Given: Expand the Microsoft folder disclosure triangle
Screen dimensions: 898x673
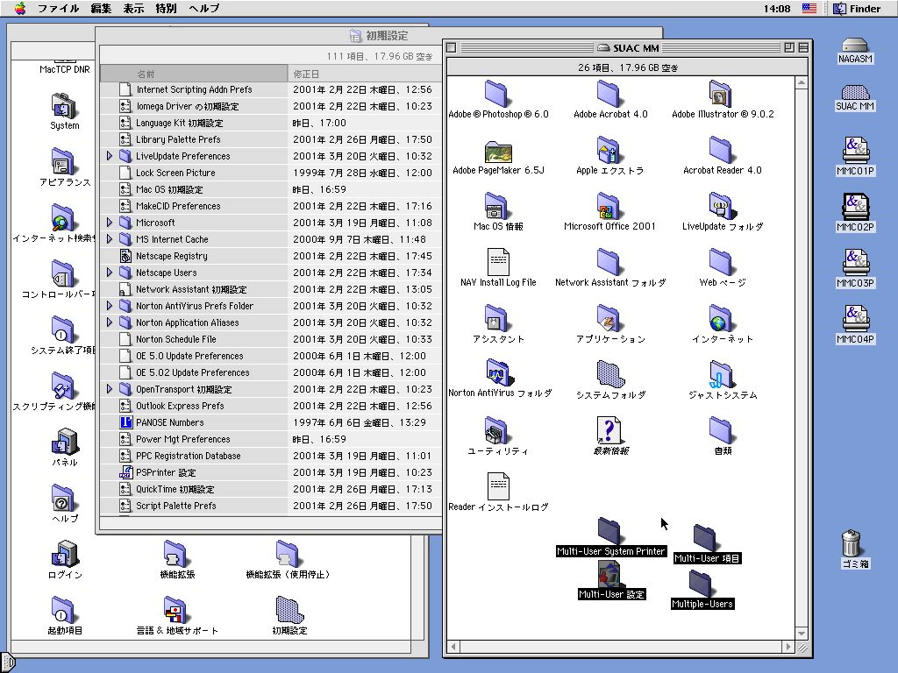Looking at the screenshot, I should [x=110, y=223].
